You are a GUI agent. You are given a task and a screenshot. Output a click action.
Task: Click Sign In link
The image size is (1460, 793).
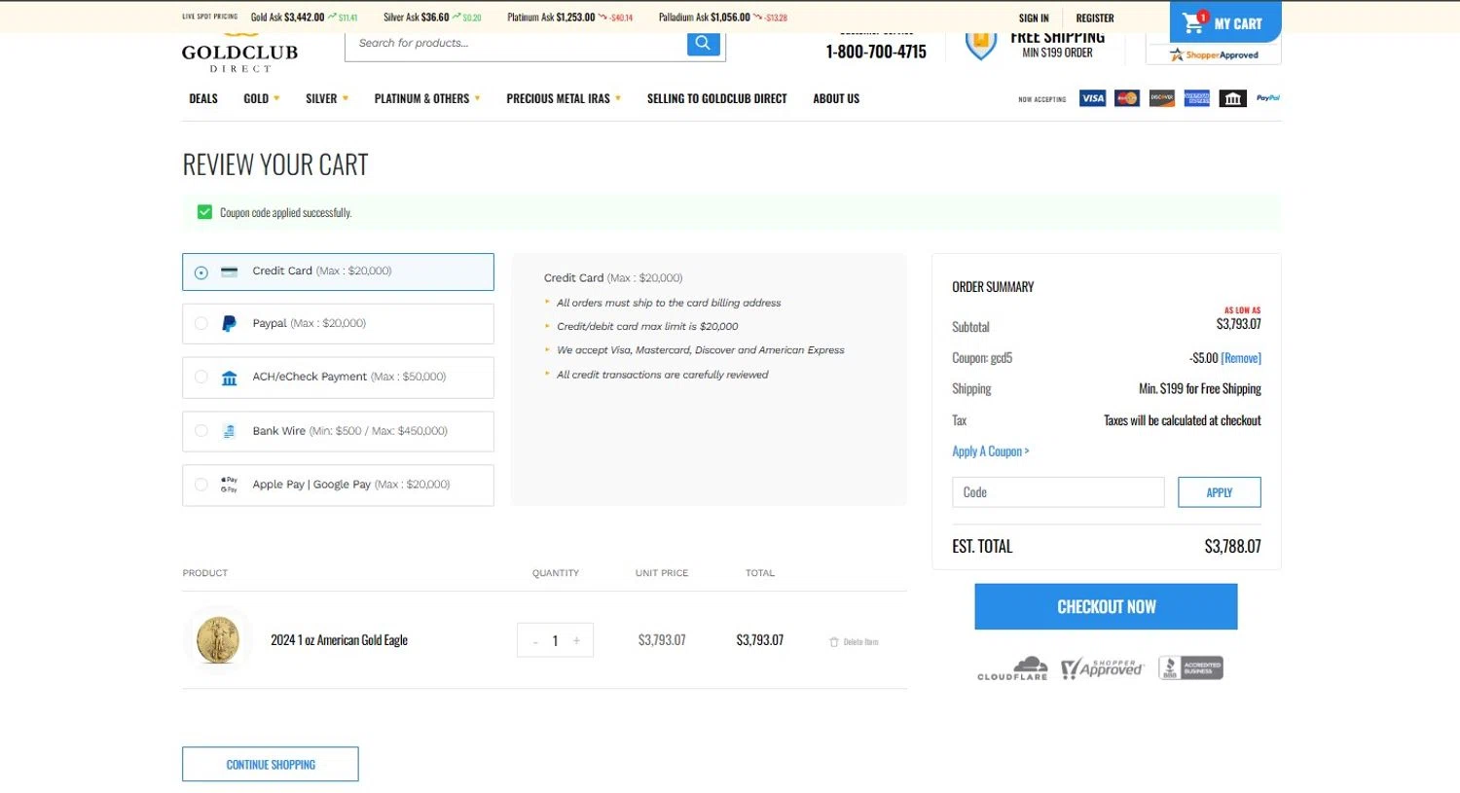[1034, 18]
